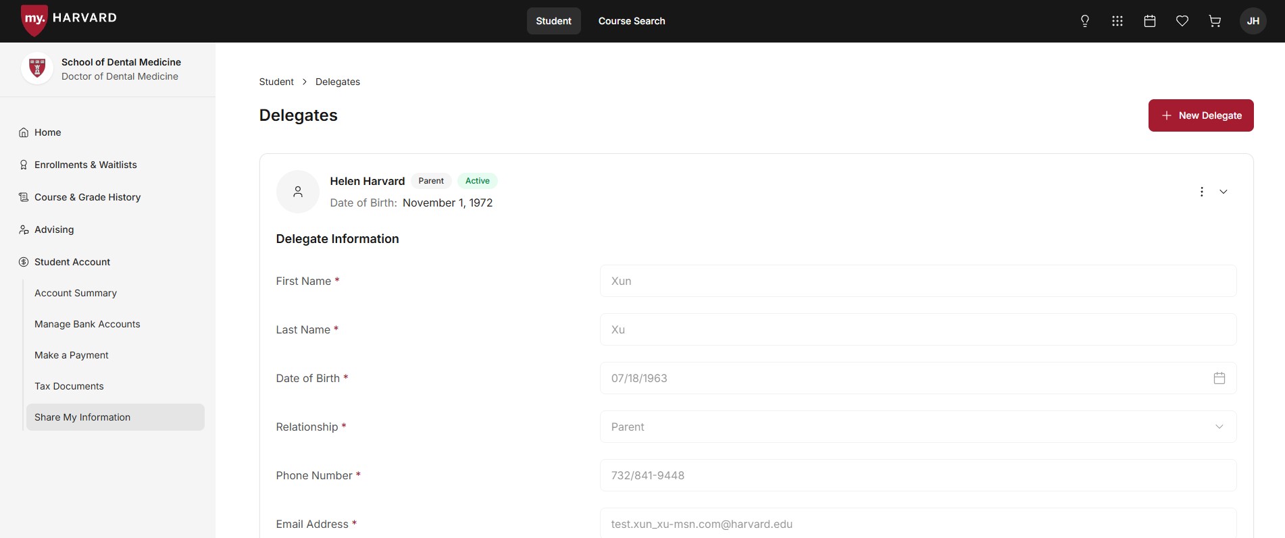The image size is (1285, 538).
Task: Click the Student Account dollar icon
Action: [x=24, y=262]
